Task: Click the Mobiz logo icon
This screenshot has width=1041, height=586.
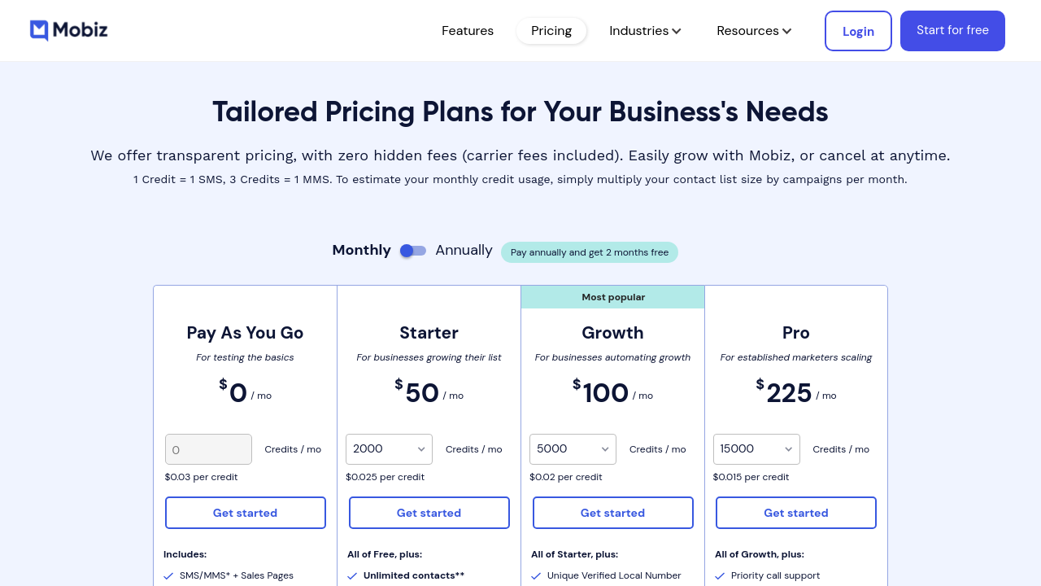Action: (x=39, y=31)
